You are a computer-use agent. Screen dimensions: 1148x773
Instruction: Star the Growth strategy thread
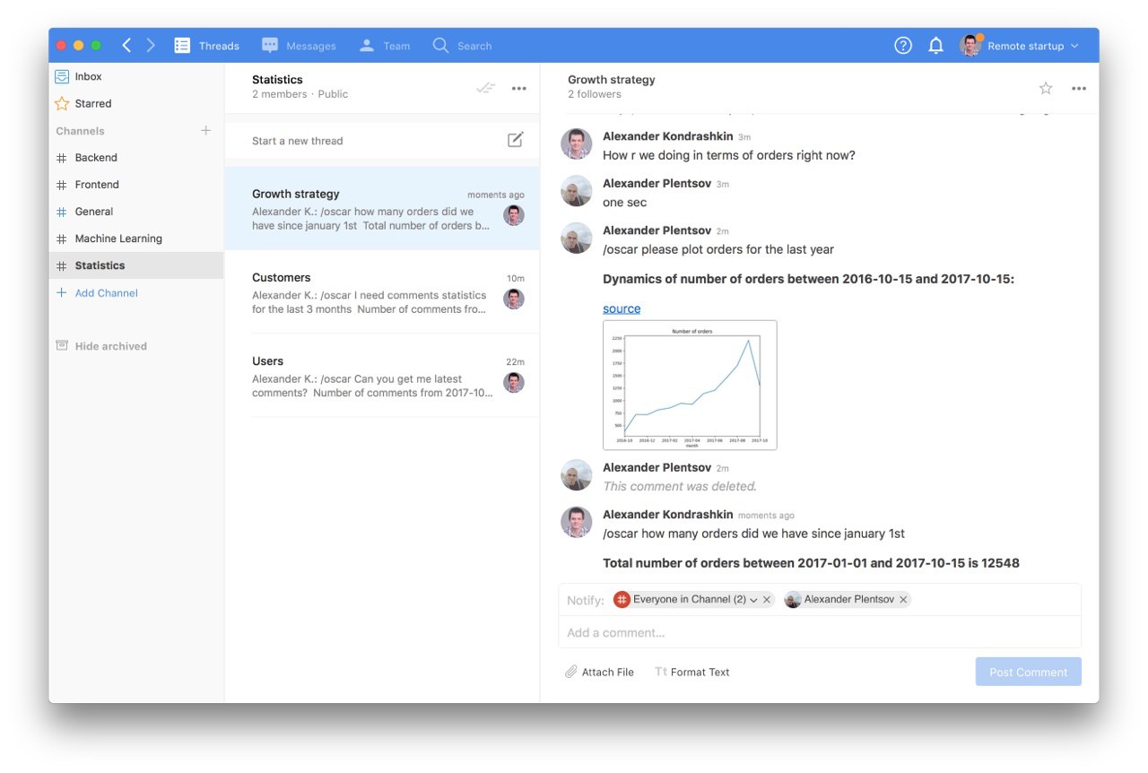pos(1046,88)
